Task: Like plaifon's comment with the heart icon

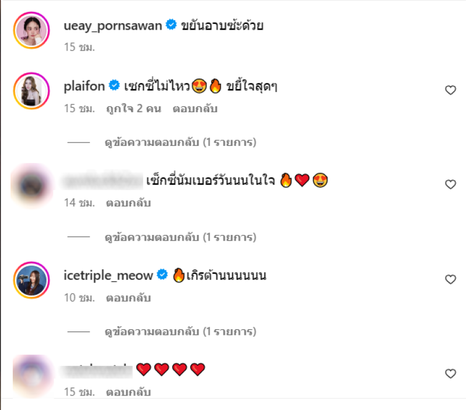Action: (450, 90)
